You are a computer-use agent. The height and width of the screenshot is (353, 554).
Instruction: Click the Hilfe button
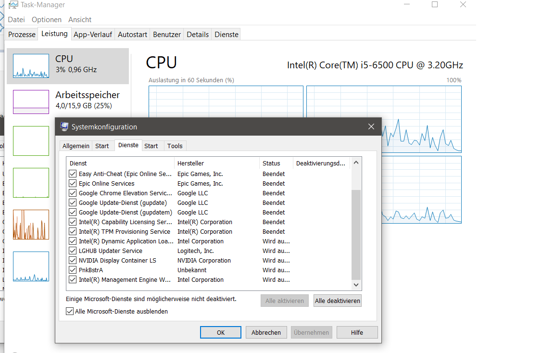point(357,332)
